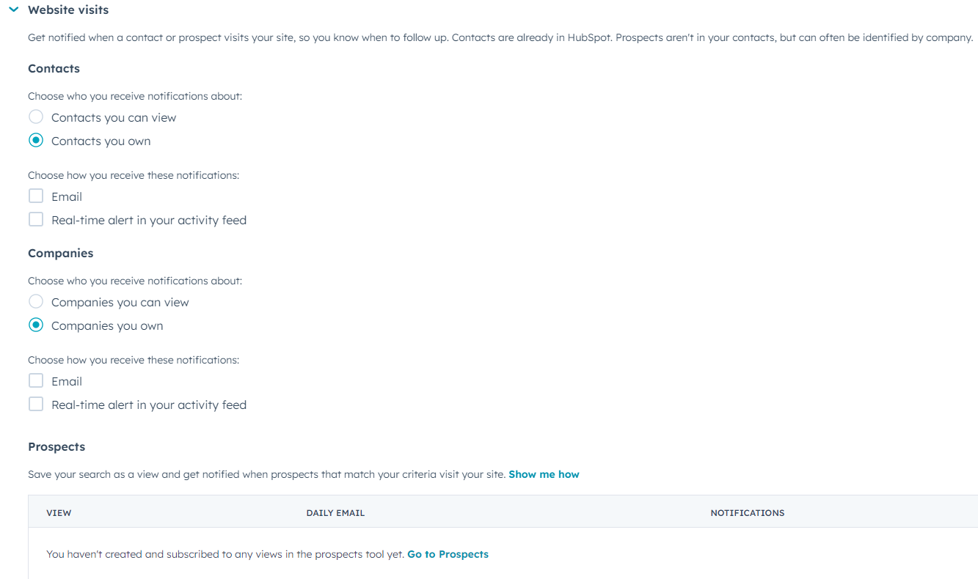978x579 pixels.
Task: Click the Website visits section title
Action: pos(68,10)
